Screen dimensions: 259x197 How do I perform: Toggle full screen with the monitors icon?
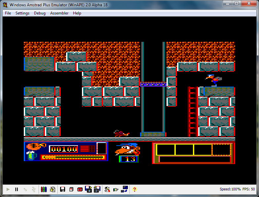[124, 189]
